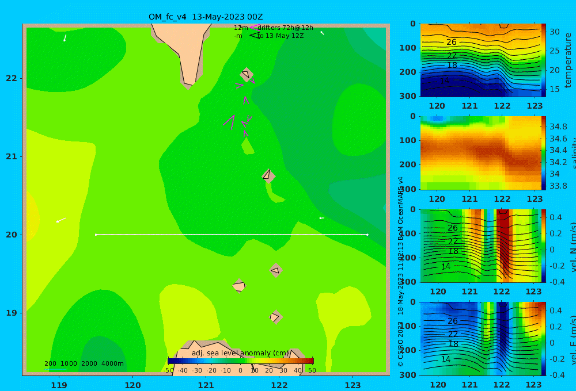576x391 pixels.
Task: Click the '12m' legend depth label
Action: (241, 28)
